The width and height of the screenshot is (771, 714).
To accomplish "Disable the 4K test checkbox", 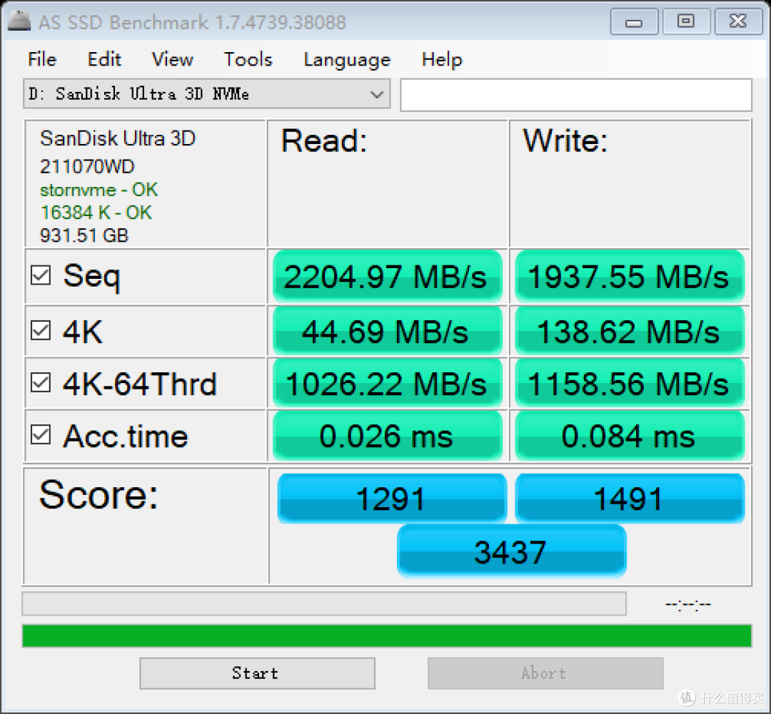I will pyautogui.click(x=41, y=329).
